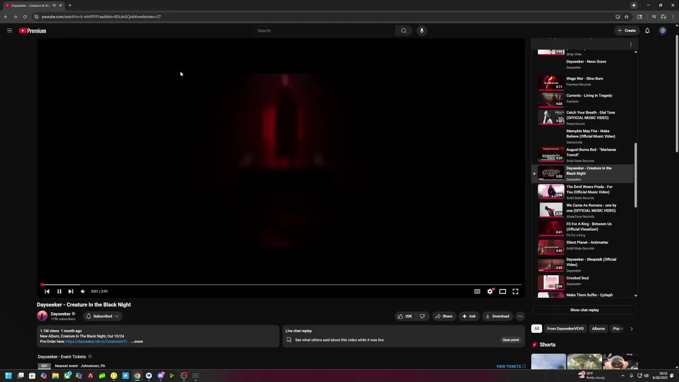Select We Came As Romans one by one

click(x=582, y=211)
